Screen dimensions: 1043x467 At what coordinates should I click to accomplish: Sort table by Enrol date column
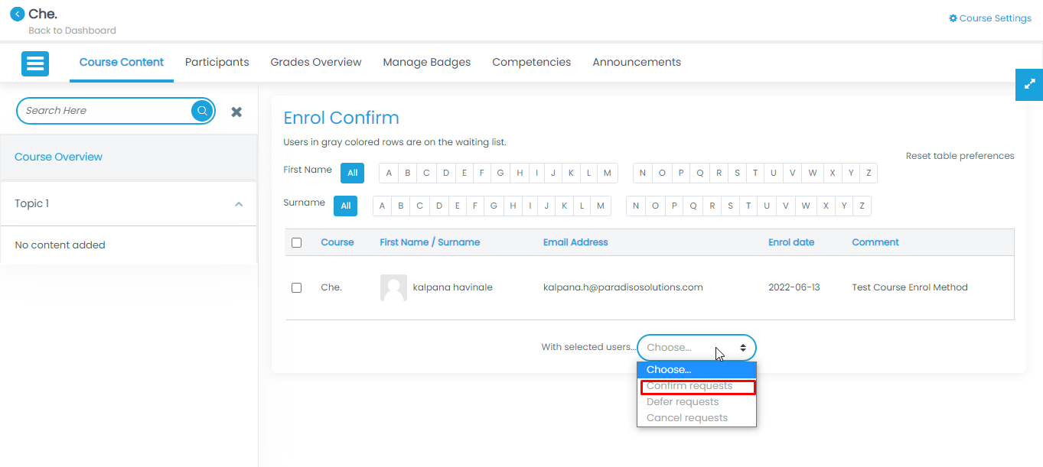790,242
